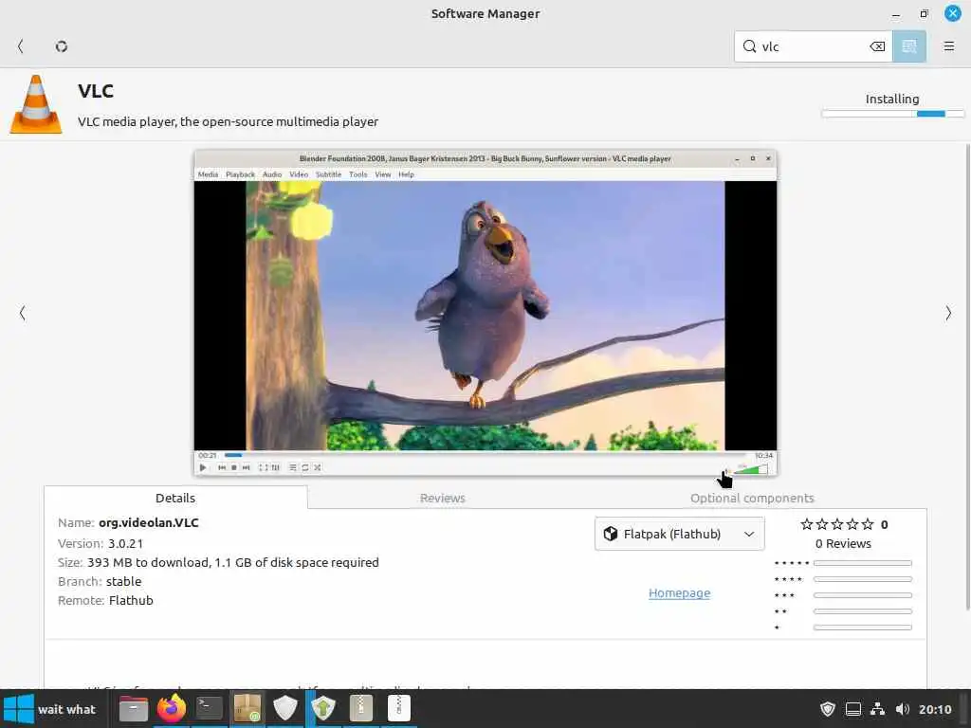
Task: Click the Installing progress bar
Action: point(892,114)
